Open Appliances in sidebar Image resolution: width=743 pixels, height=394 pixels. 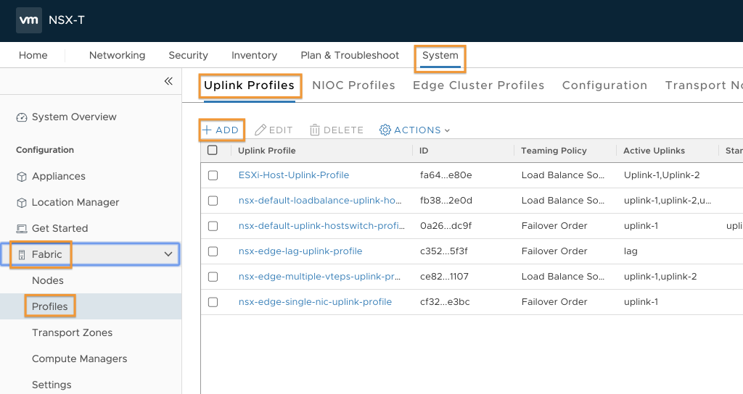(59, 177)
